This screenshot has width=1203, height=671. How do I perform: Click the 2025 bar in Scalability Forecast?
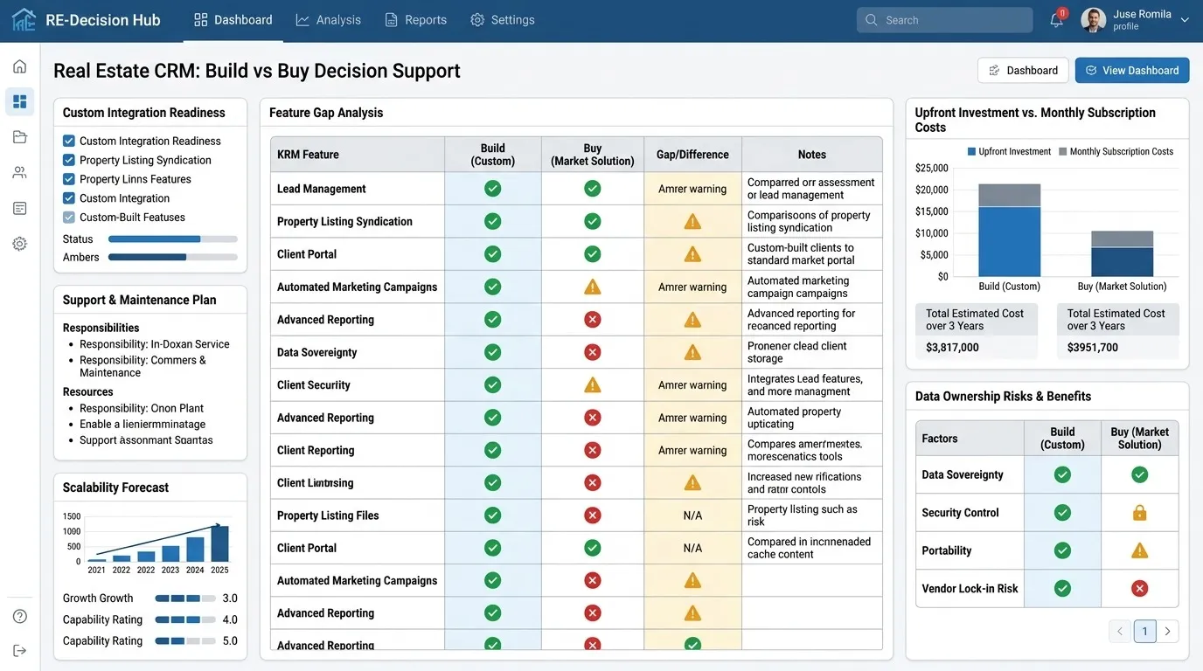[219, 543]
